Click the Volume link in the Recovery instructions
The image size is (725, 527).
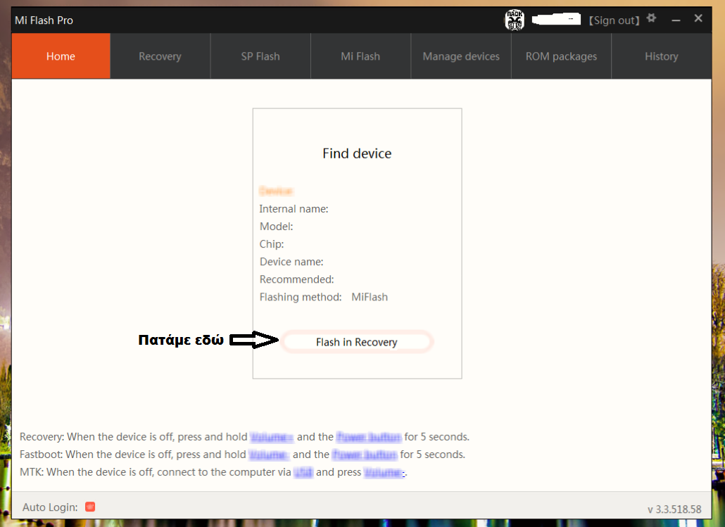[x=271, y=437]
